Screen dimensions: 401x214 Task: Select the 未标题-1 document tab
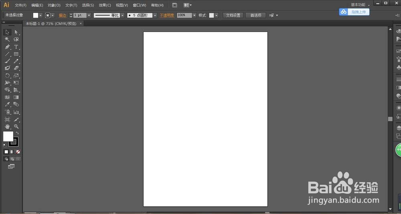tap(51, 24)
